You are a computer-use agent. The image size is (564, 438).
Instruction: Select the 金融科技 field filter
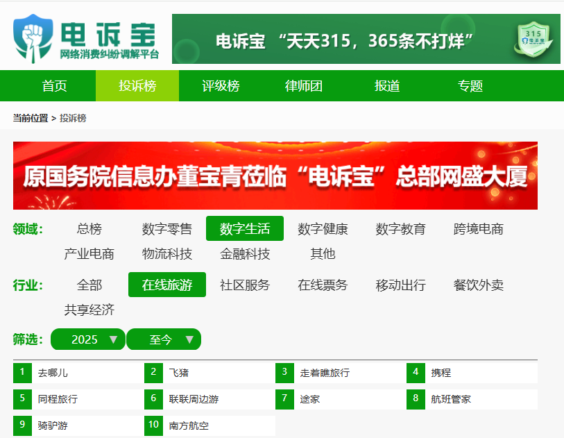(245, 254)
